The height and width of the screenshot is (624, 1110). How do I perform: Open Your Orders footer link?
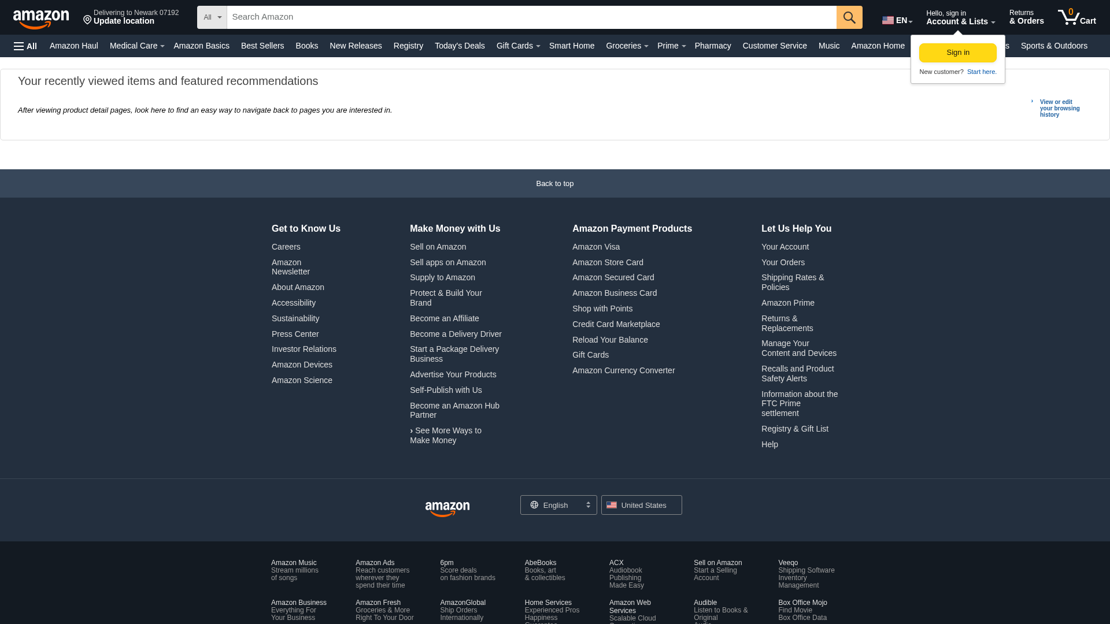pyautogui.click(x=783, y=262)
